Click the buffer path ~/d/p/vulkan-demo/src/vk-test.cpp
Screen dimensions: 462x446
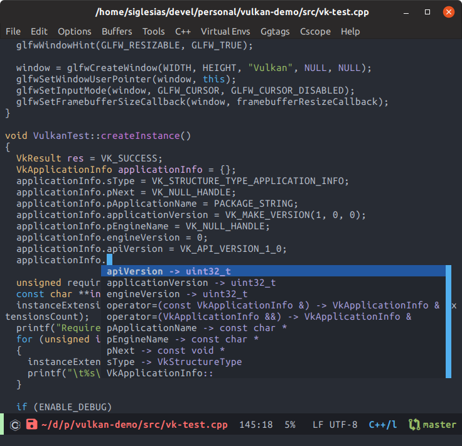point(134,425)
